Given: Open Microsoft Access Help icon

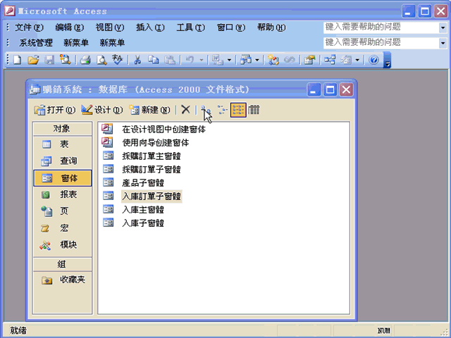Looking at the screenshot, I should 373,60.
